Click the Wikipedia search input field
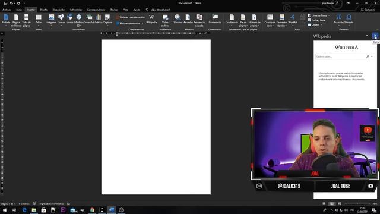 pyautogui.click(x=341, y=56)
